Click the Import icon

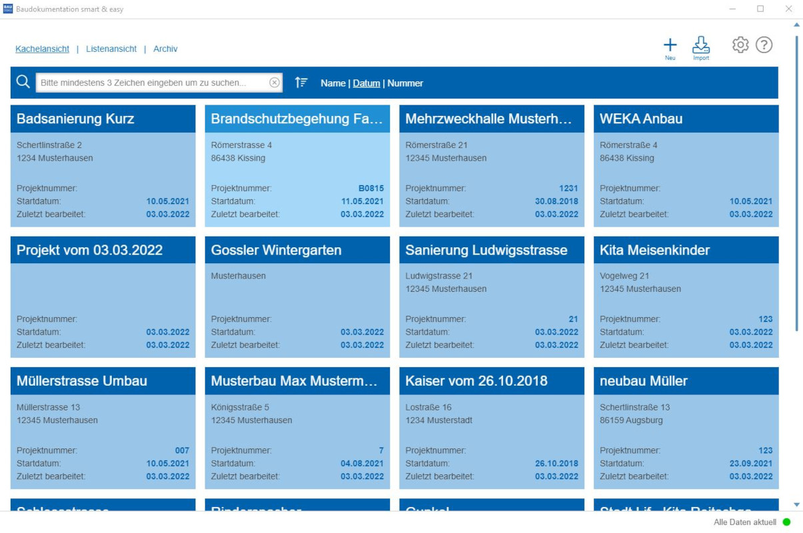tap(701, 45)
